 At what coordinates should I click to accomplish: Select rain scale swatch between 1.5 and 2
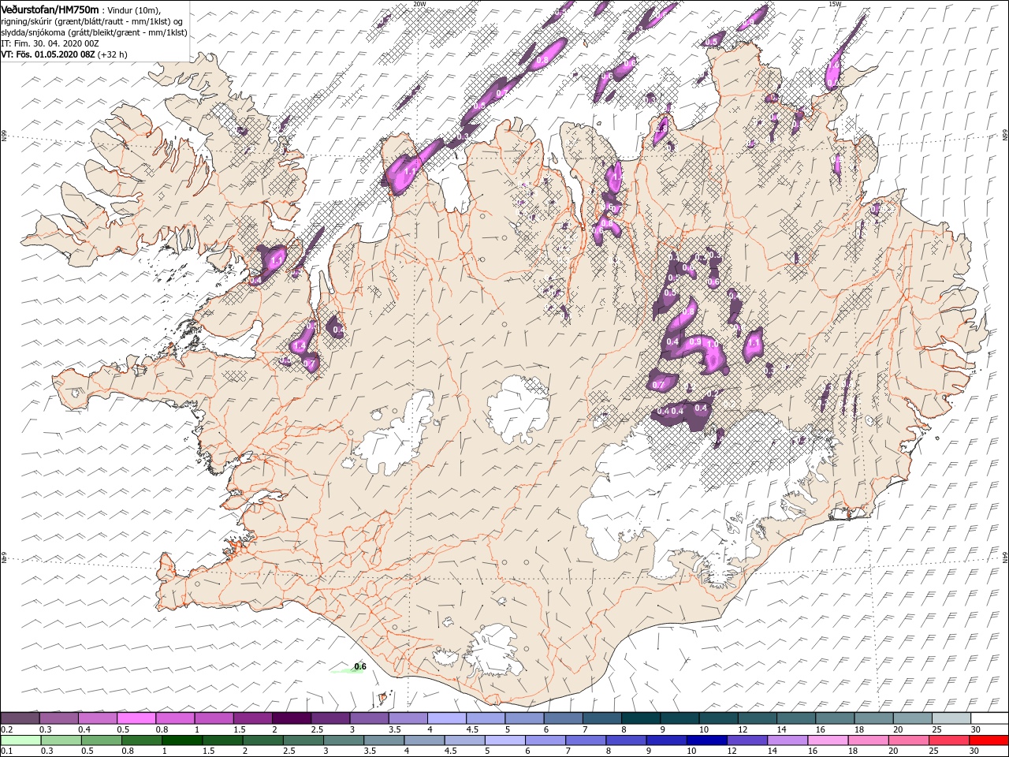222,740
